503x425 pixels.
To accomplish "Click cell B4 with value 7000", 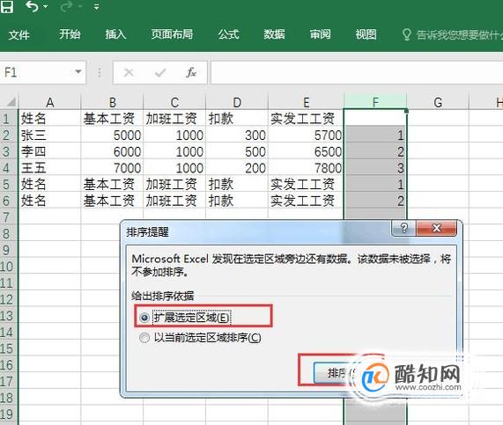I will click(112, 168).
